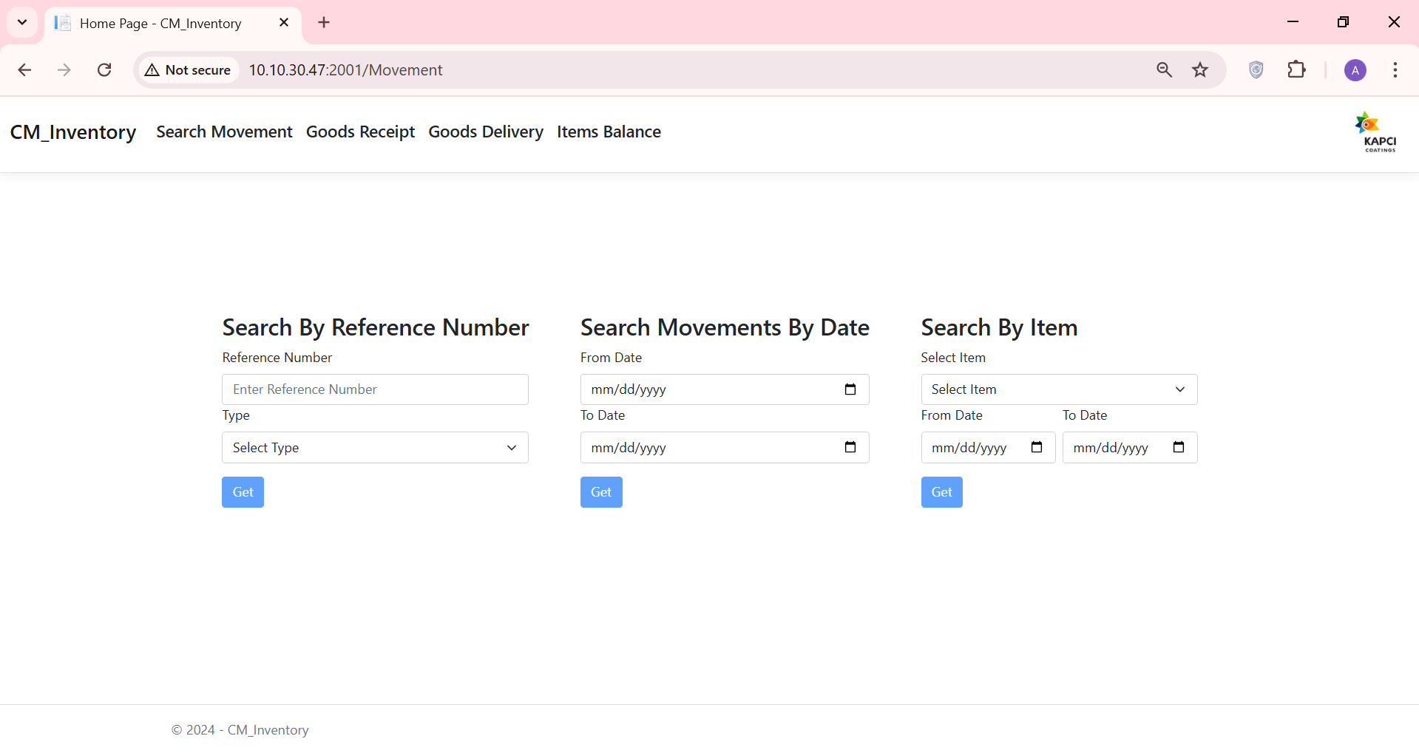The height and width of the screenshot is (753, 1419).
Task: Open the Items Balance menu item
Action: [609, 132]
